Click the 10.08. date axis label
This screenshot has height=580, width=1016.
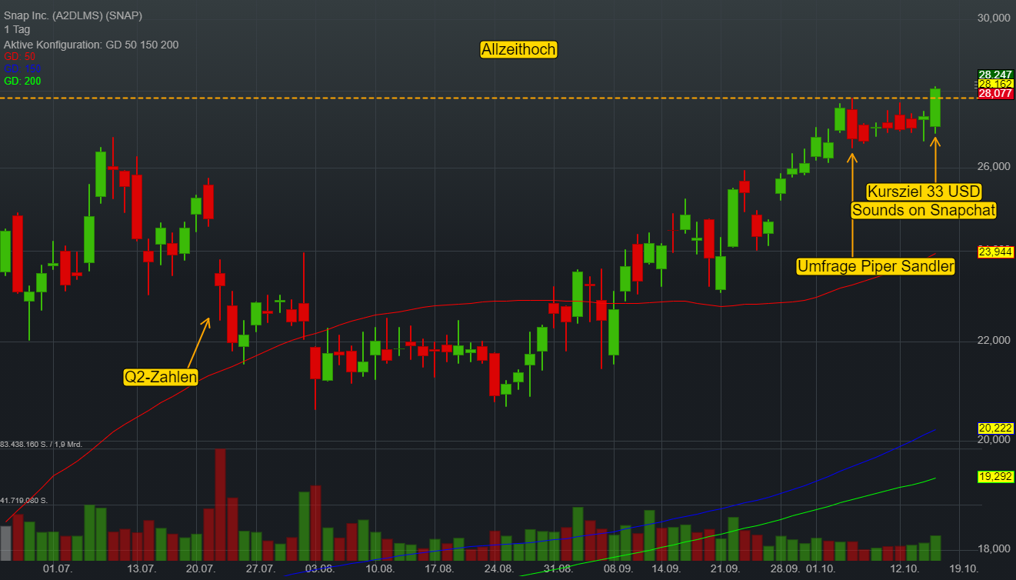[380, 569]
